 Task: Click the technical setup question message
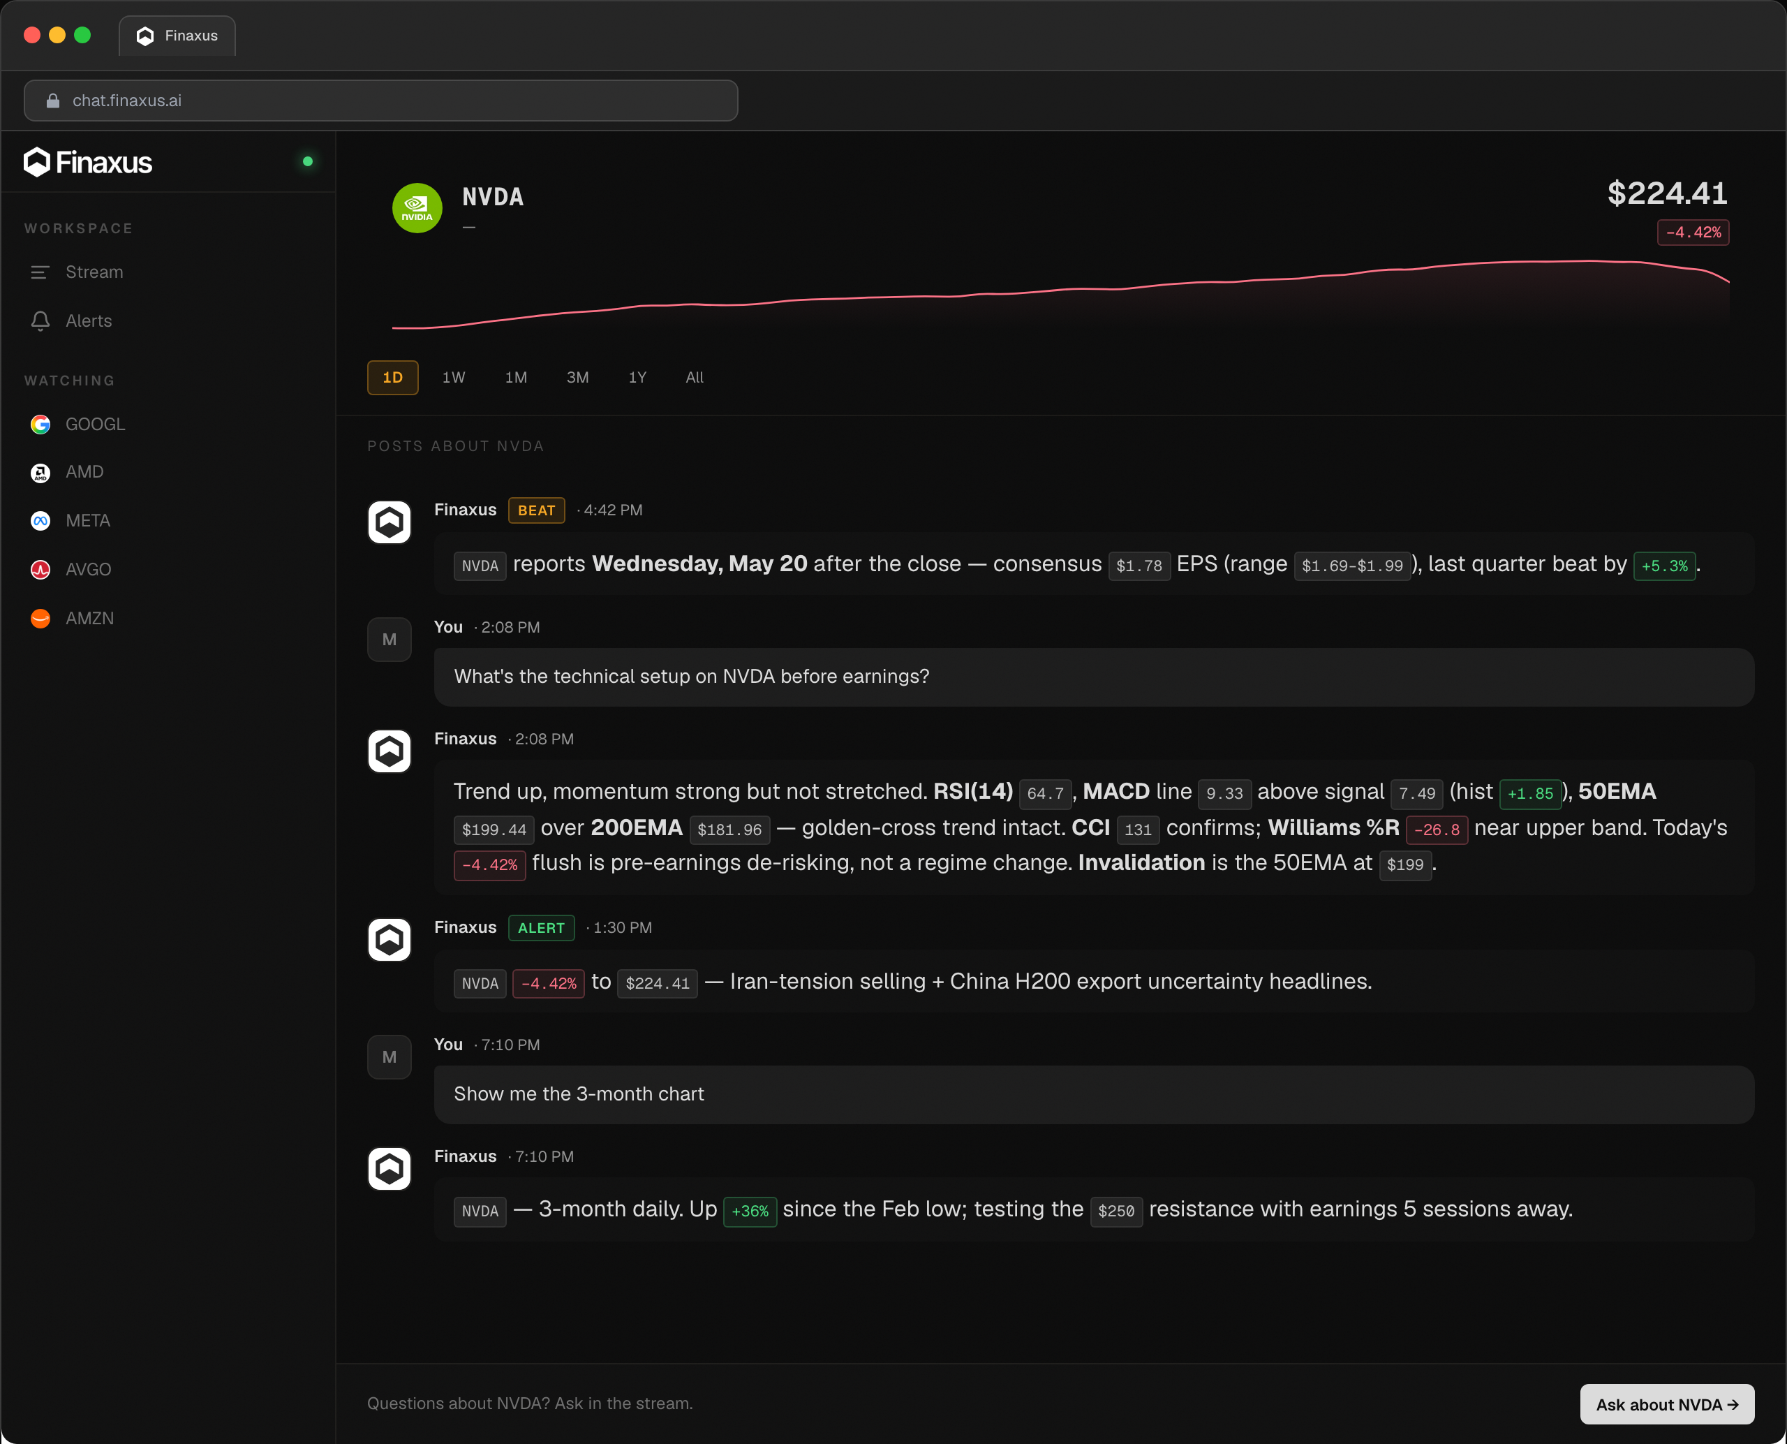point(1093,677)
